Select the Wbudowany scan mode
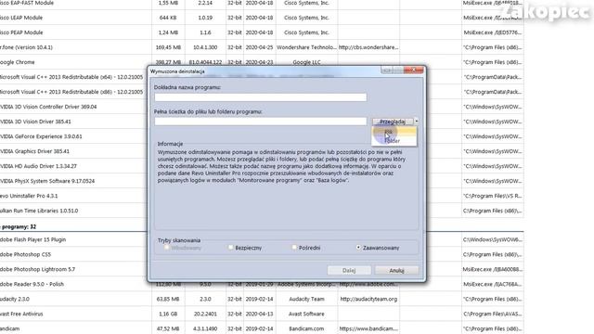 tap(183, 248)
